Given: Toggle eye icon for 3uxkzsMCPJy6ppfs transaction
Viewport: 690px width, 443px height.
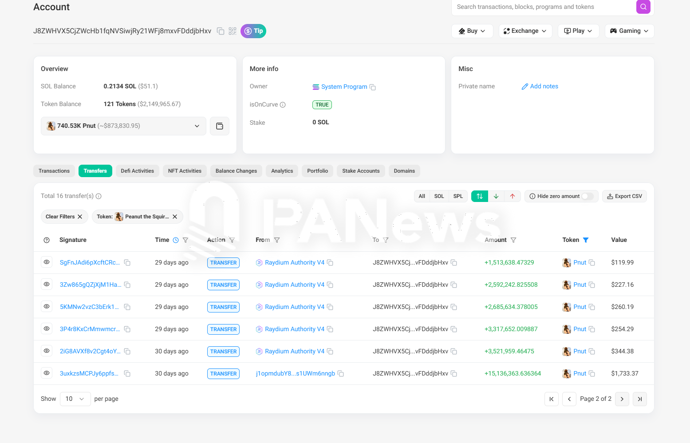Looking at the screenshot, I should pyautogui.click(x=47, y=373).
